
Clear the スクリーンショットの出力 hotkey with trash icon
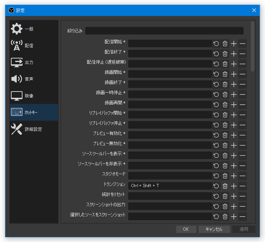coord(225,206)
